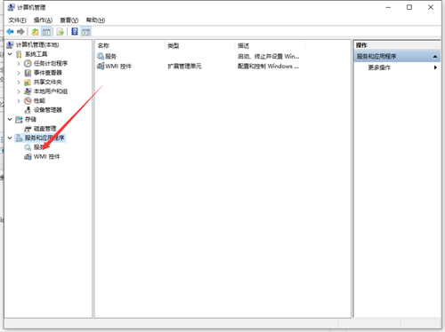This screenshot has height=332, width=445.
Task: Open 磁盘管理 in the tree
Action: coord(44,129)
